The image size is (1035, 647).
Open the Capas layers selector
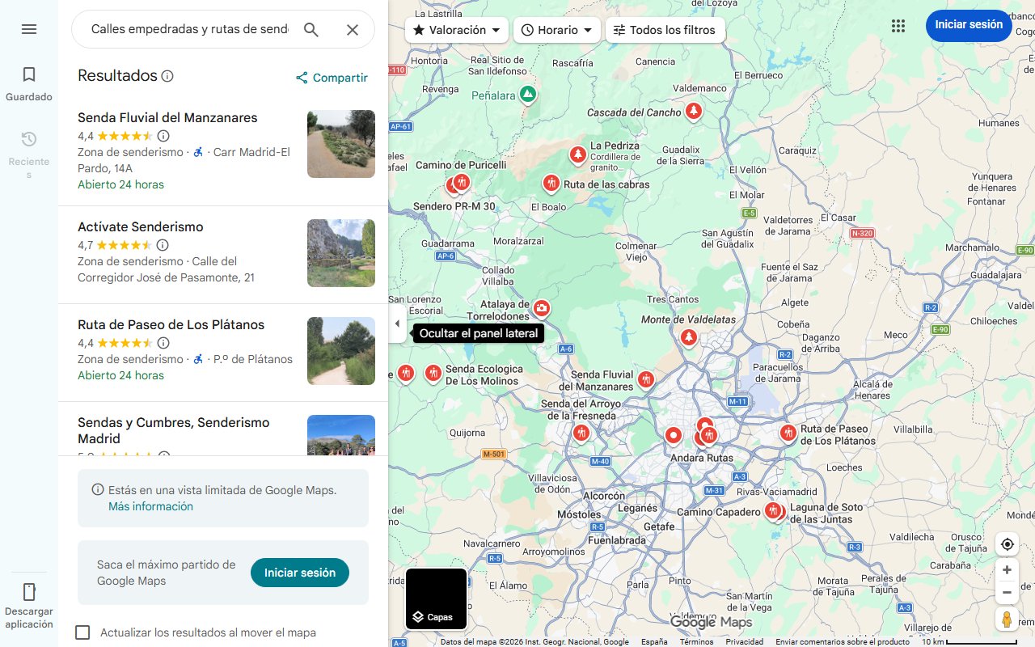[436, 598]
